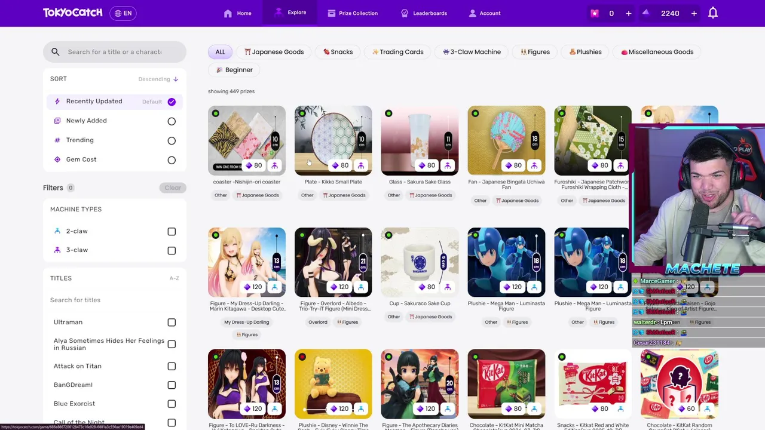Select Newly Added sort option
Viewport: 765px width, 430px height.
click(114, 121)
